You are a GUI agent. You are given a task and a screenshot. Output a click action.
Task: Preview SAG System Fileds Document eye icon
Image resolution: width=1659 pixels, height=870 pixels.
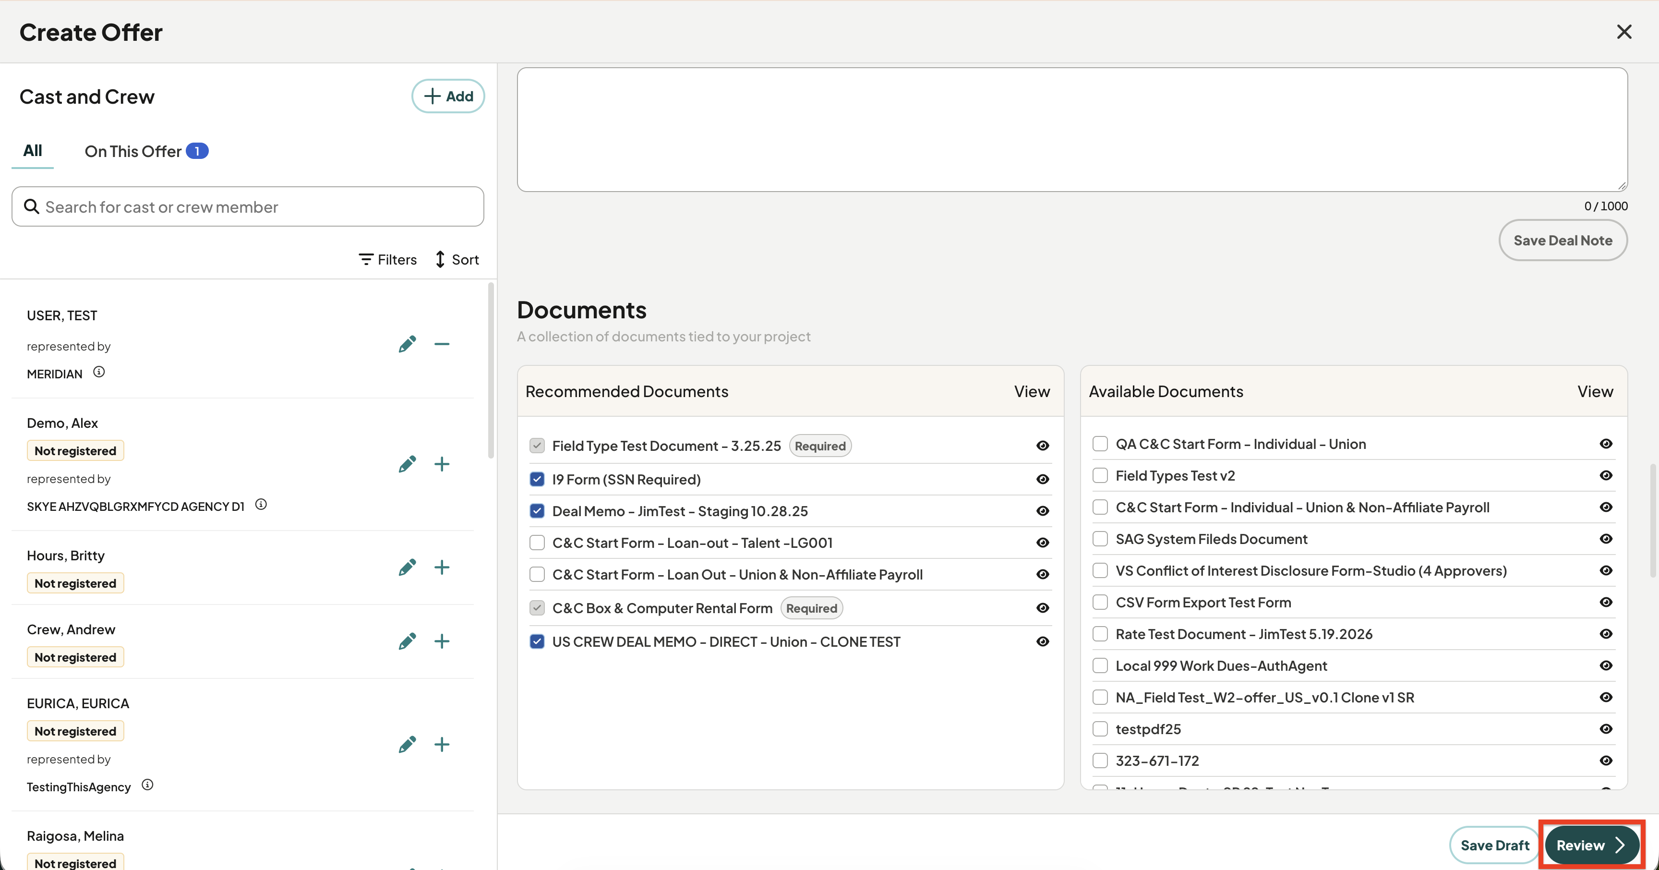point(1606,539)
